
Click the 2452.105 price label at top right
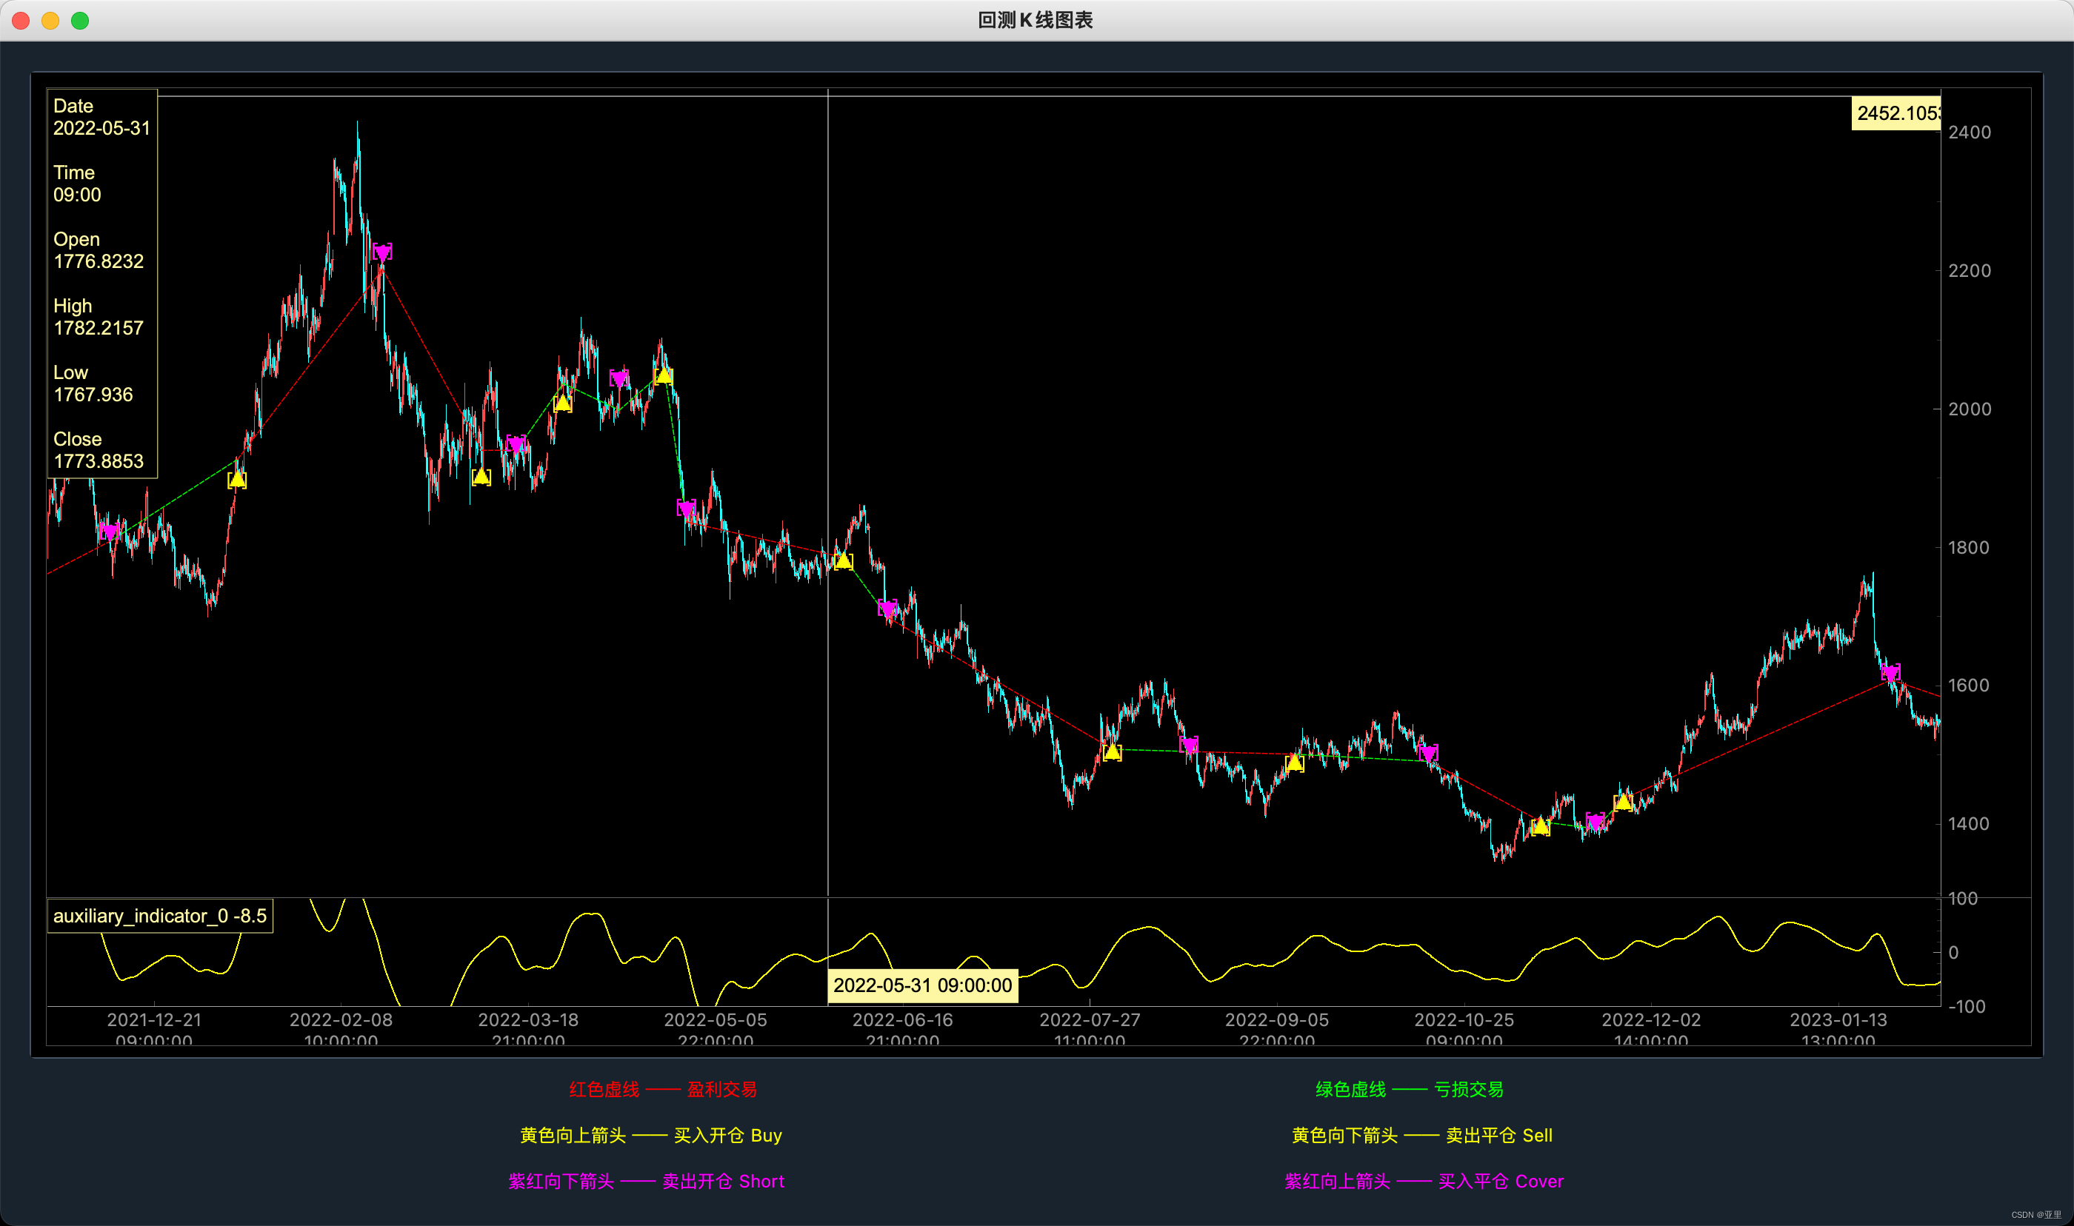tap(1896, 113)
